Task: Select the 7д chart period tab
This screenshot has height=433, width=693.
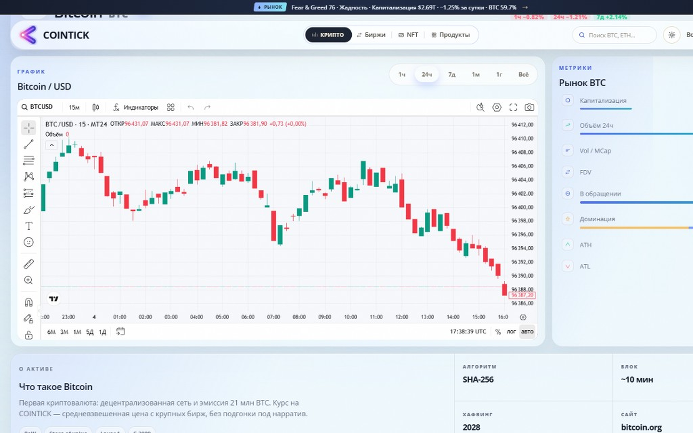Action: point(452,75)
